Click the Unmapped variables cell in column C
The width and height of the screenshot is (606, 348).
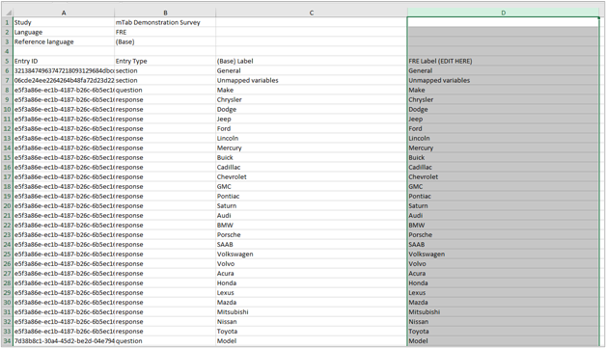click(312, 80)
